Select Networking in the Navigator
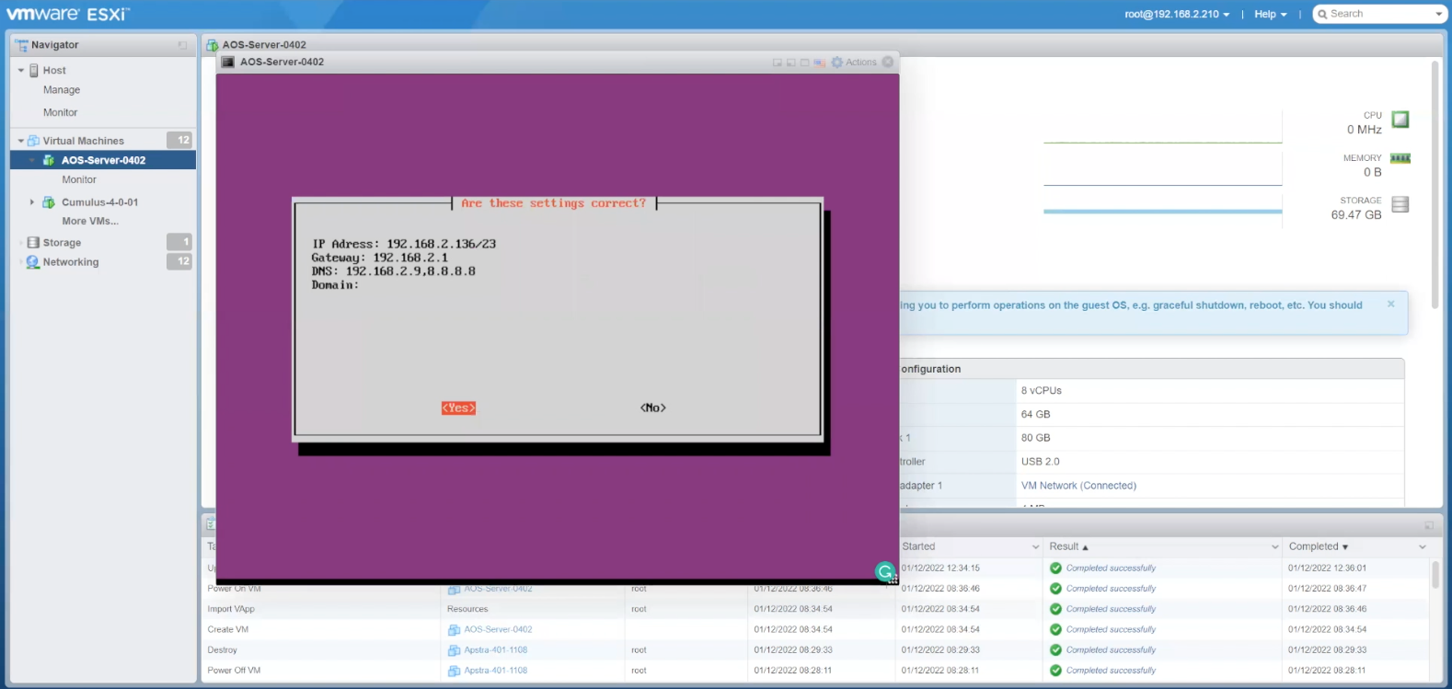Screen dimensions: 1452x689 point(71,262)
